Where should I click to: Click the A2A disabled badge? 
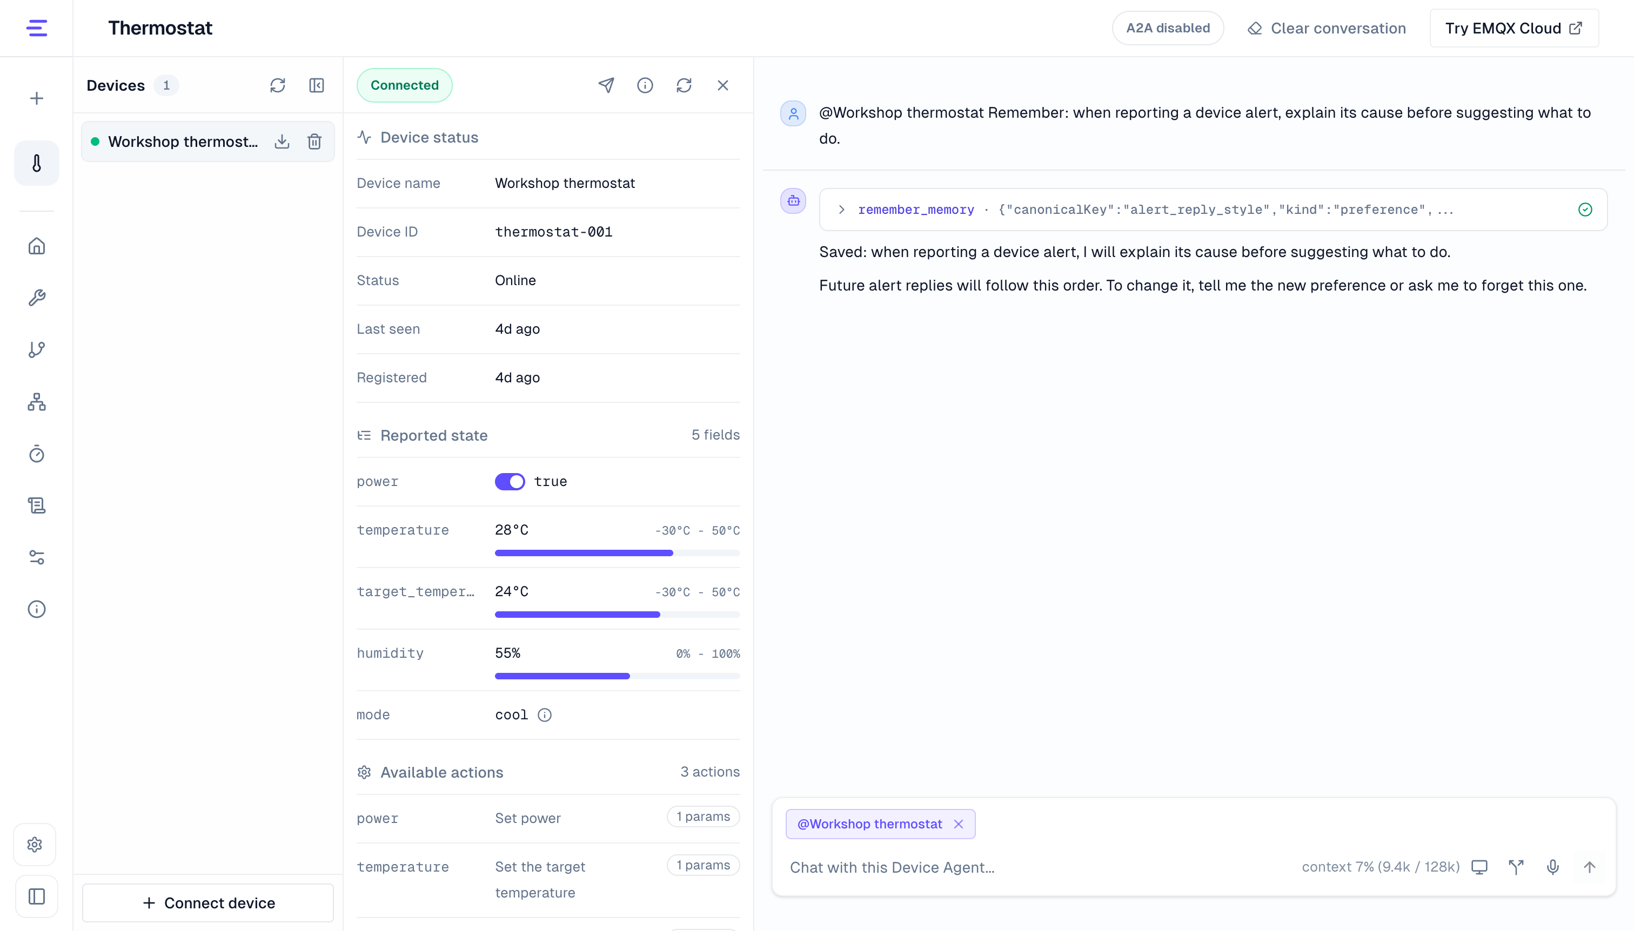pos(1168,28)
